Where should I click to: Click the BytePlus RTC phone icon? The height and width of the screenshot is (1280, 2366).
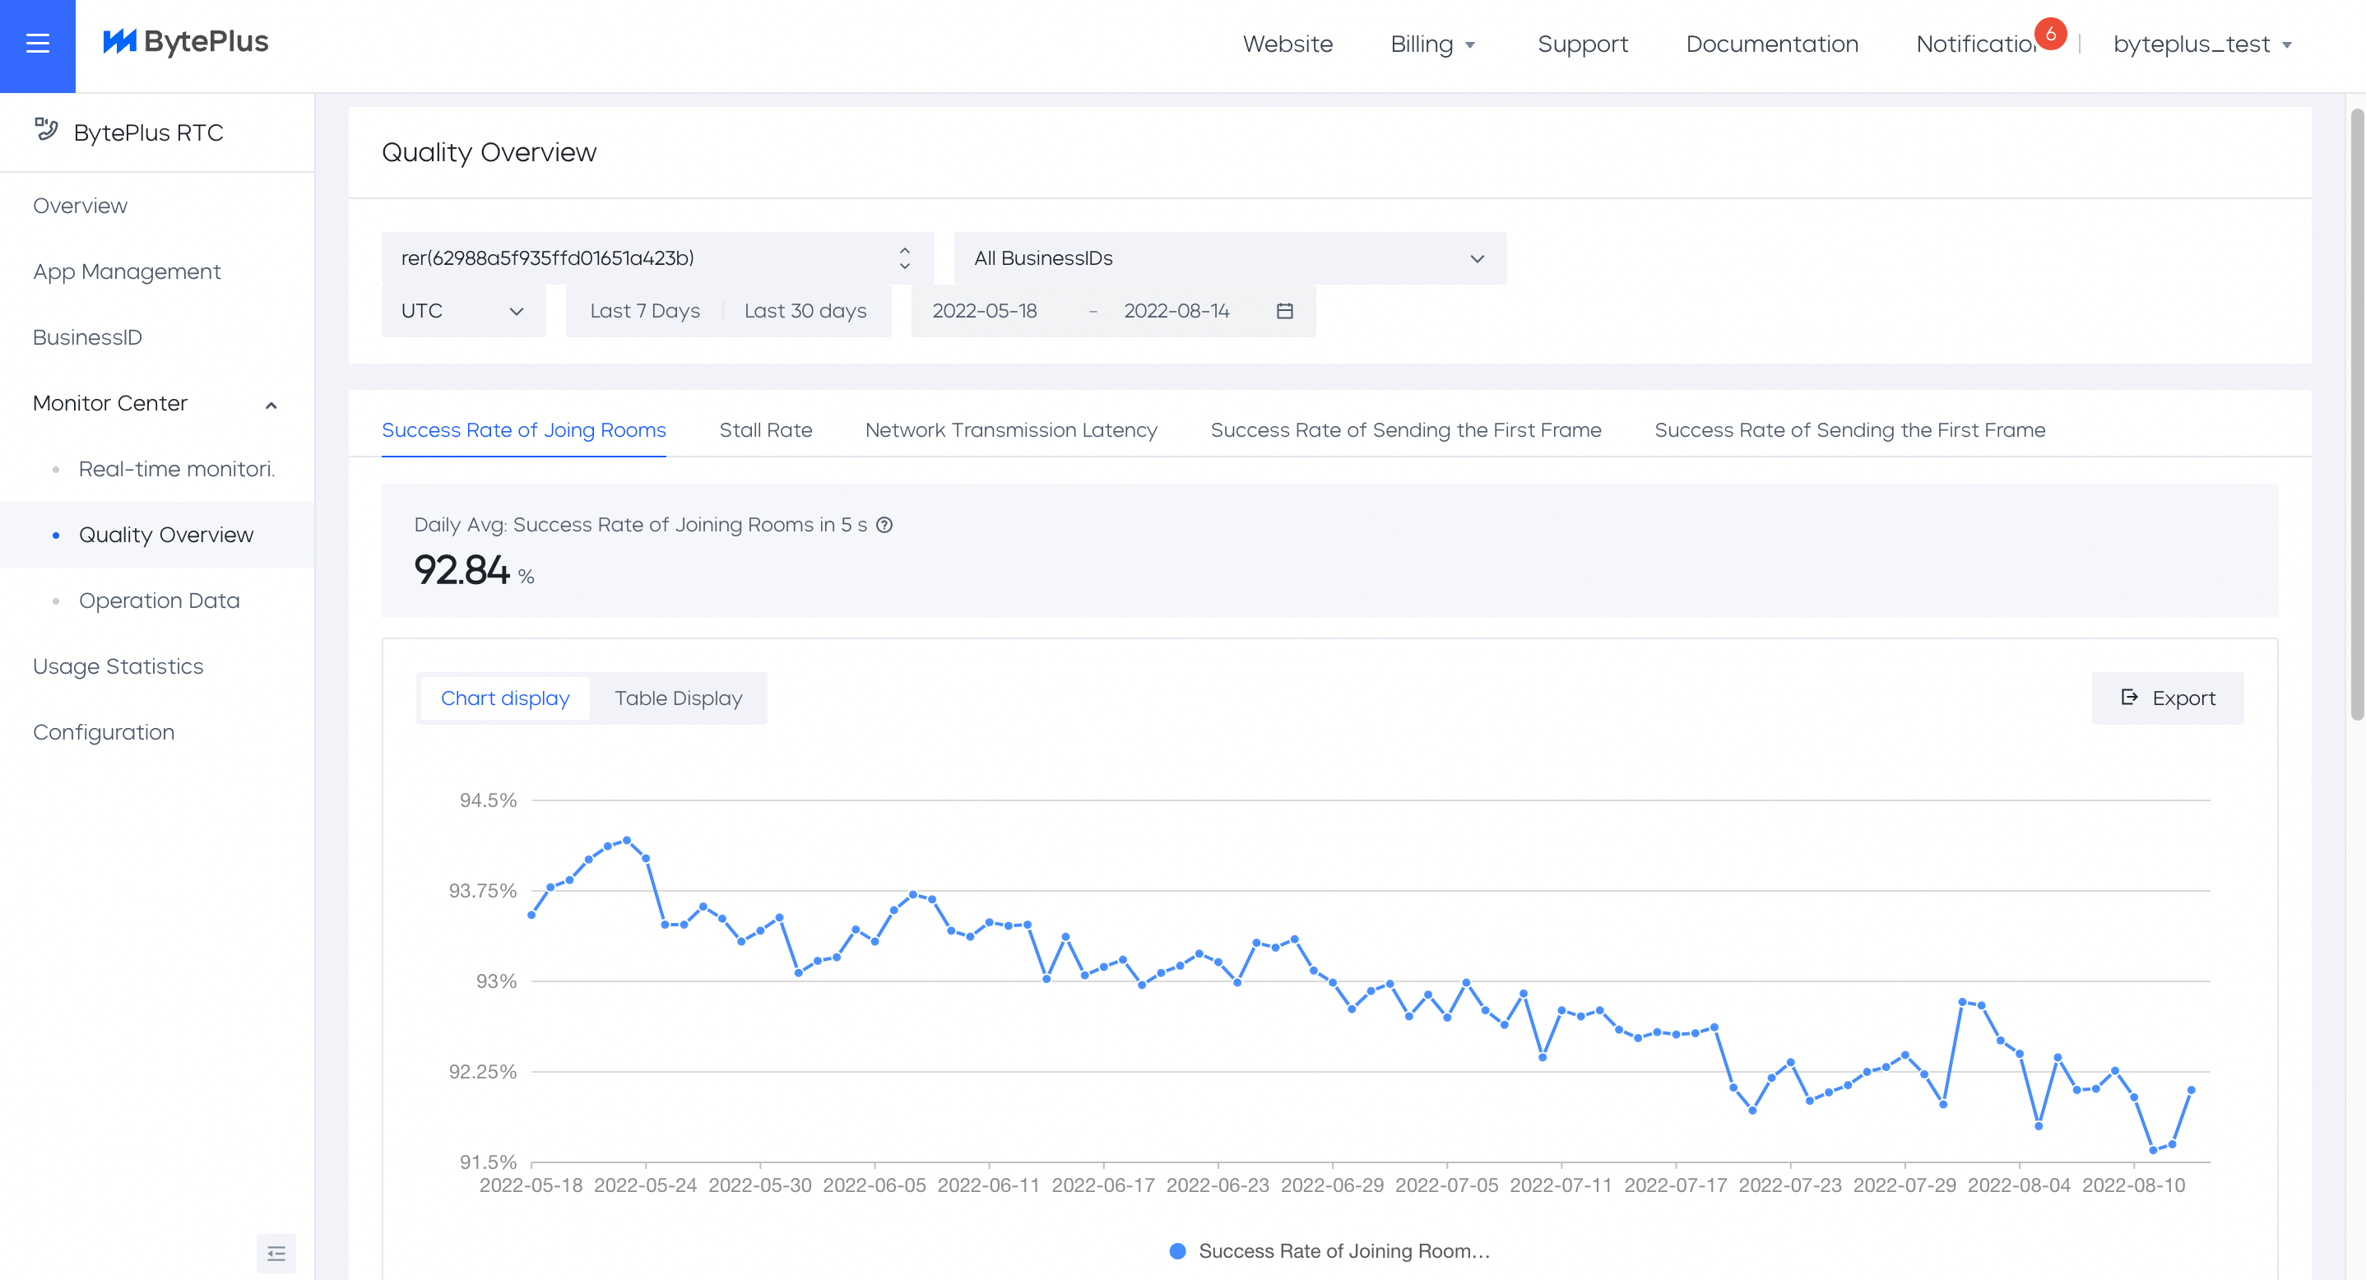click(x=47, y=129)
